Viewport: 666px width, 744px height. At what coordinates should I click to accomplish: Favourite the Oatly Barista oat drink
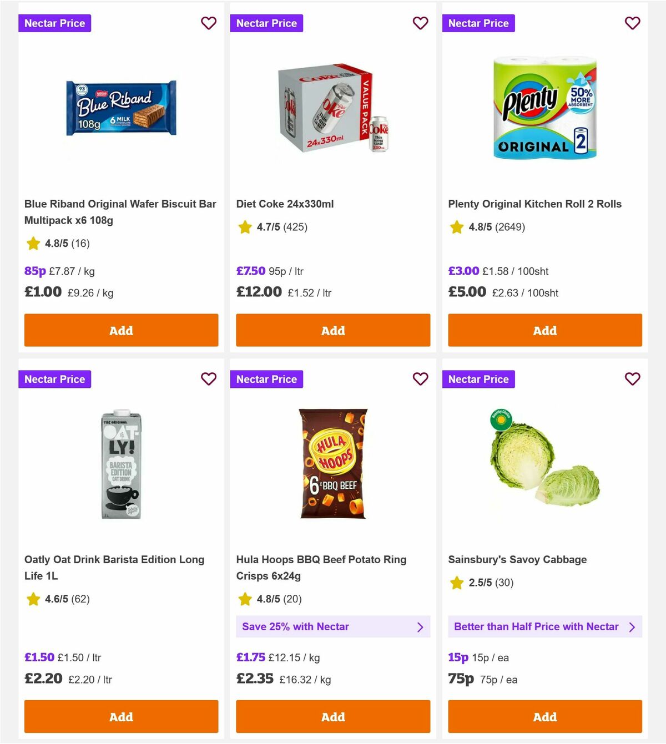209,379
